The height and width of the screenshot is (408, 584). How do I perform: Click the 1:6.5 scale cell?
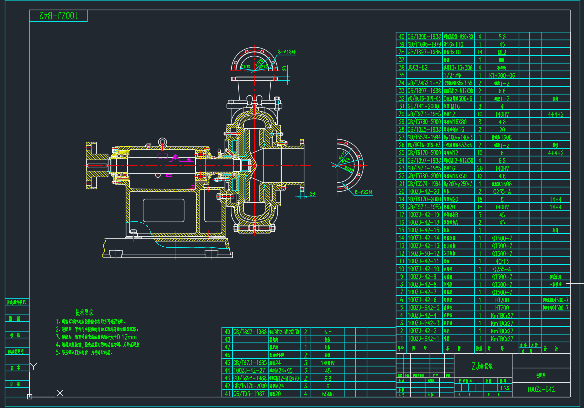click(x=504, y=387)
